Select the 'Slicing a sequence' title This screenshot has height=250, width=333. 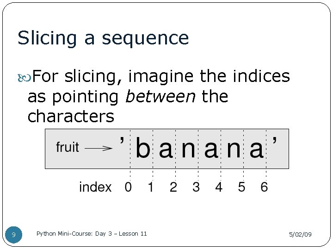coord(103,38)
